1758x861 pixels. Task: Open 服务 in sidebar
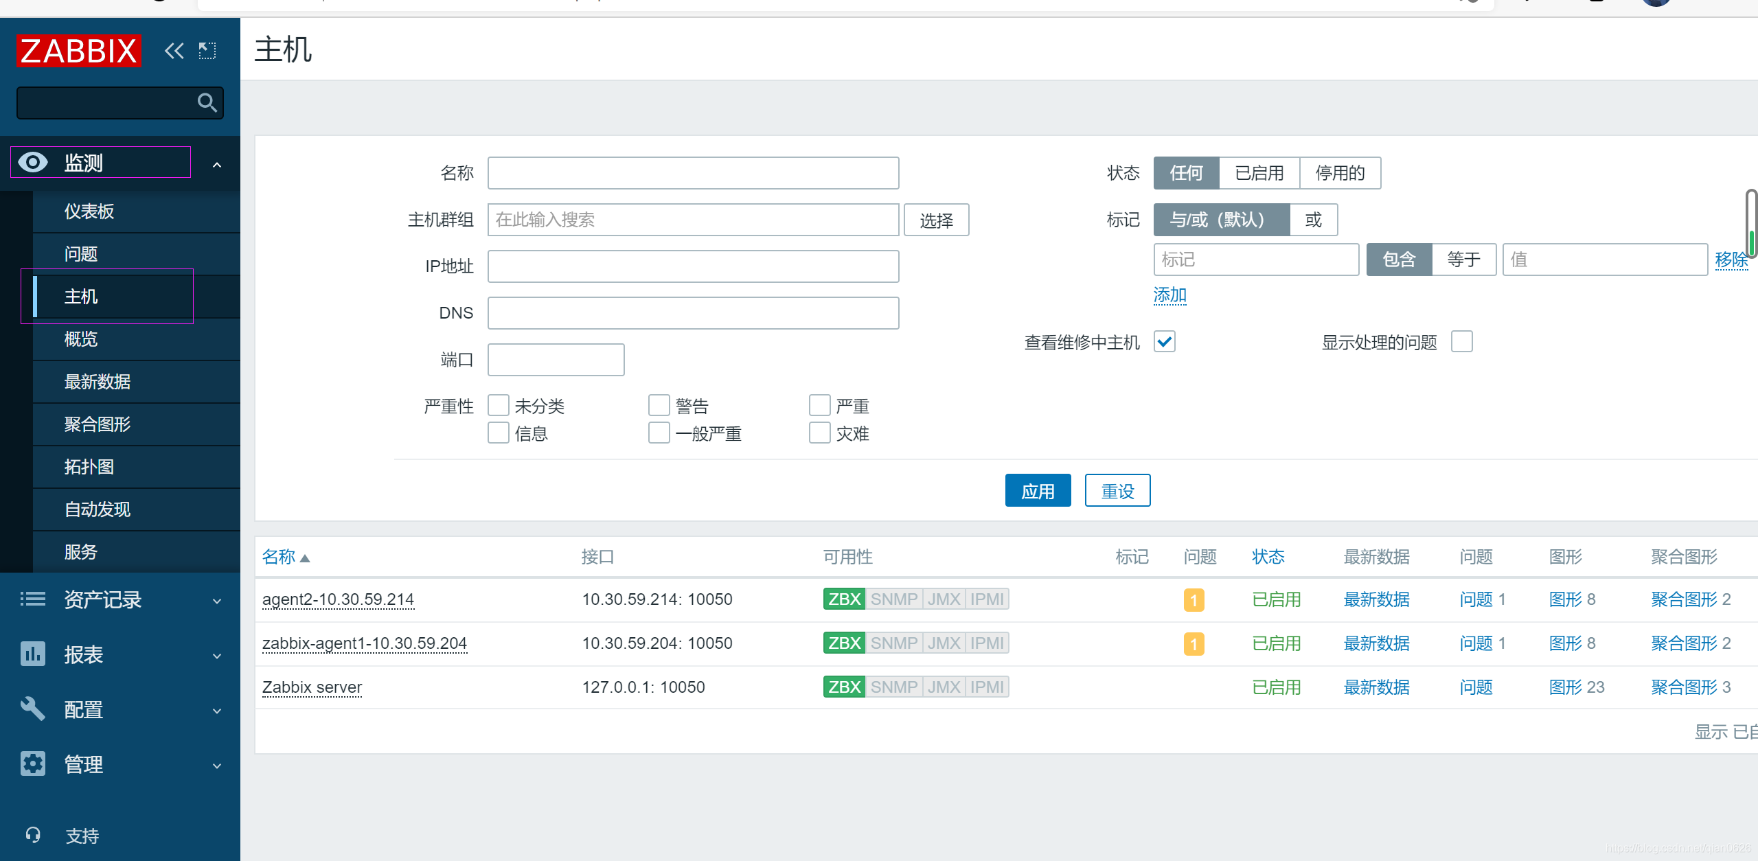coord(137,552)
